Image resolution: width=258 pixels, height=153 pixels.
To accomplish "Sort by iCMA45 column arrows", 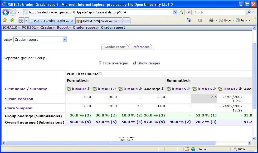I will (189, 89).
